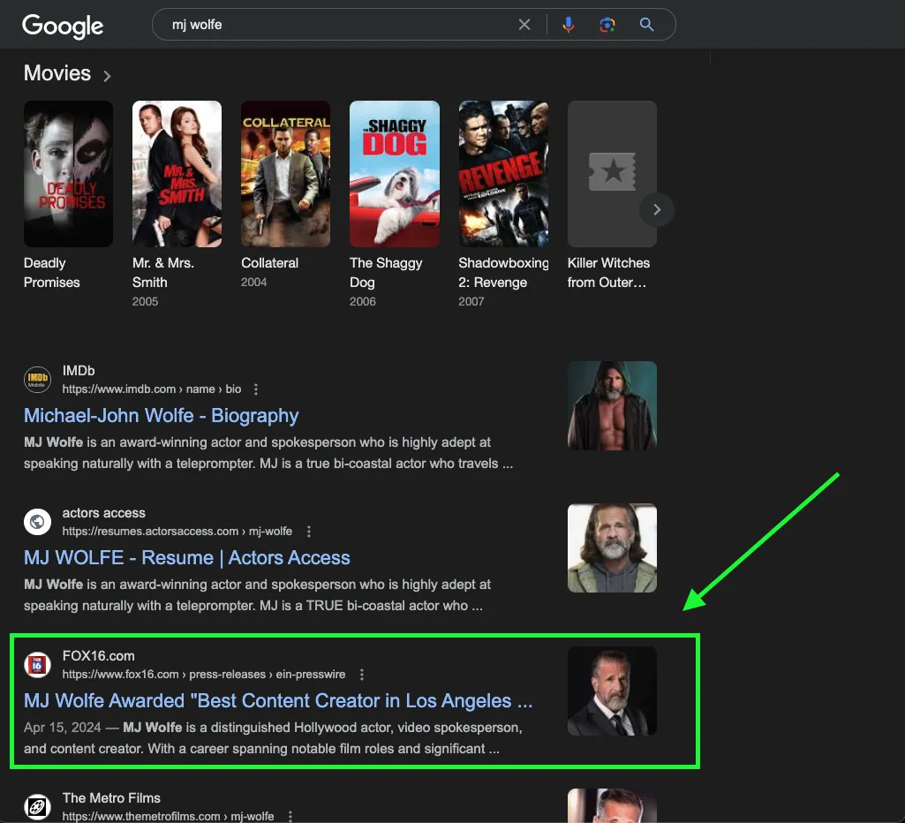Click the themetrofilms.com URL breadcrumb

(168, 816)
